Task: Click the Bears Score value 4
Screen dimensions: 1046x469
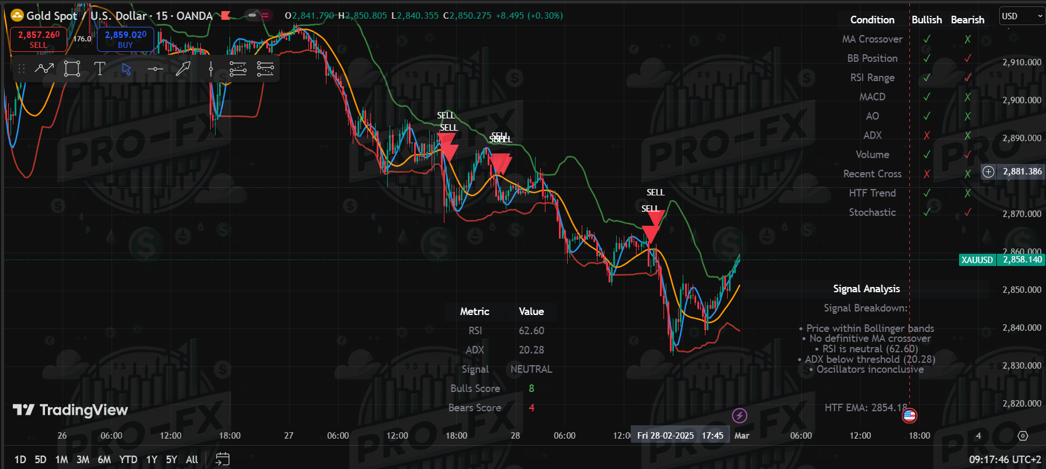Action: point(531,408)
